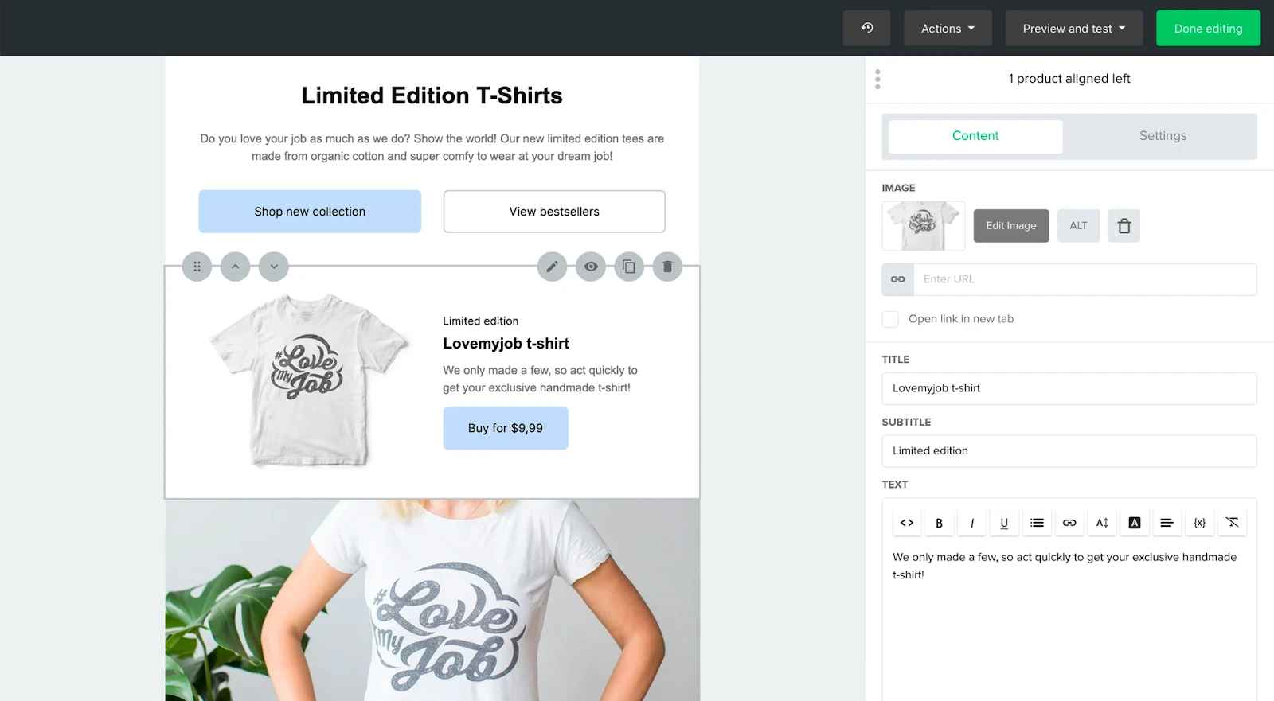Click the undo history icon button

pyautogui.click(x=866, y=28)
